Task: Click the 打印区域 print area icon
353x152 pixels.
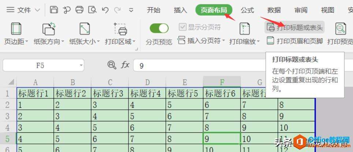Action: point(120,29)
